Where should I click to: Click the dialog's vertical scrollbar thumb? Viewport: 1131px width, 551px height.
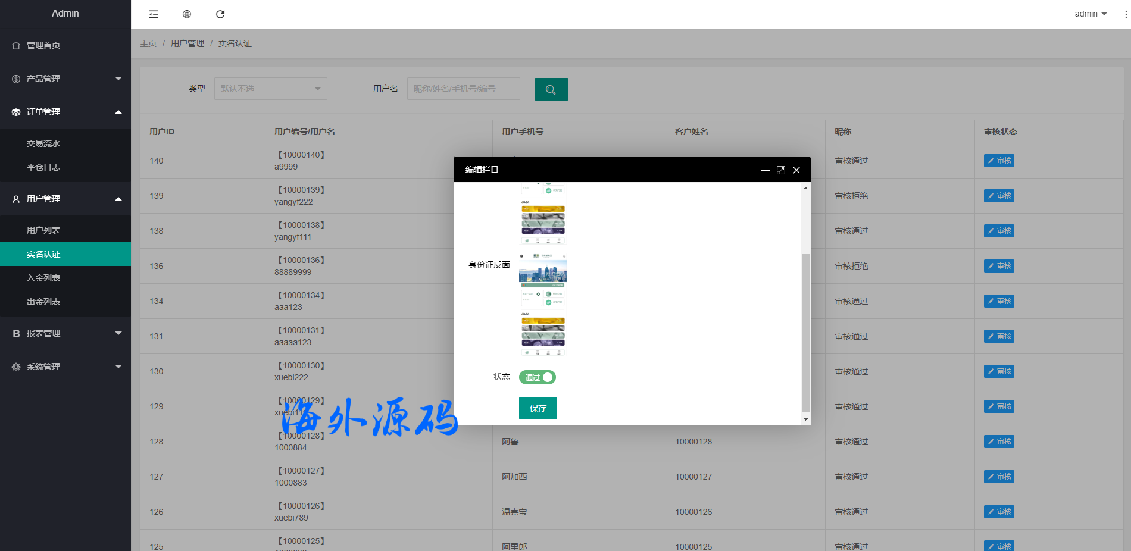point(805,332)
